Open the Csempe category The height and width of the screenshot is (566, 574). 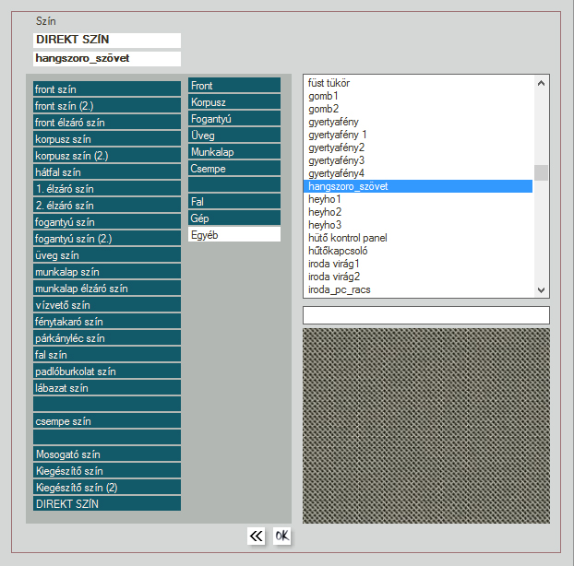234,168
